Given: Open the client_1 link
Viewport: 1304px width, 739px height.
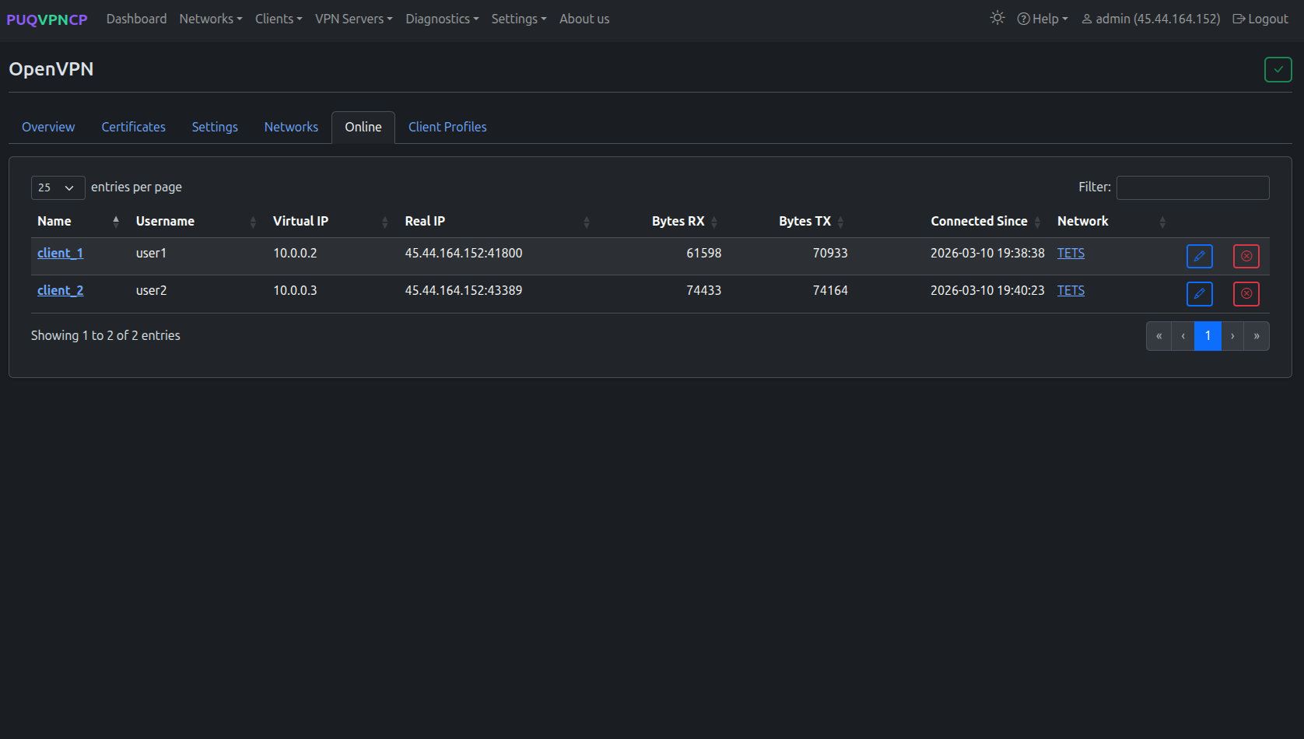Looking at the screenshot, I should click(60, 253).
